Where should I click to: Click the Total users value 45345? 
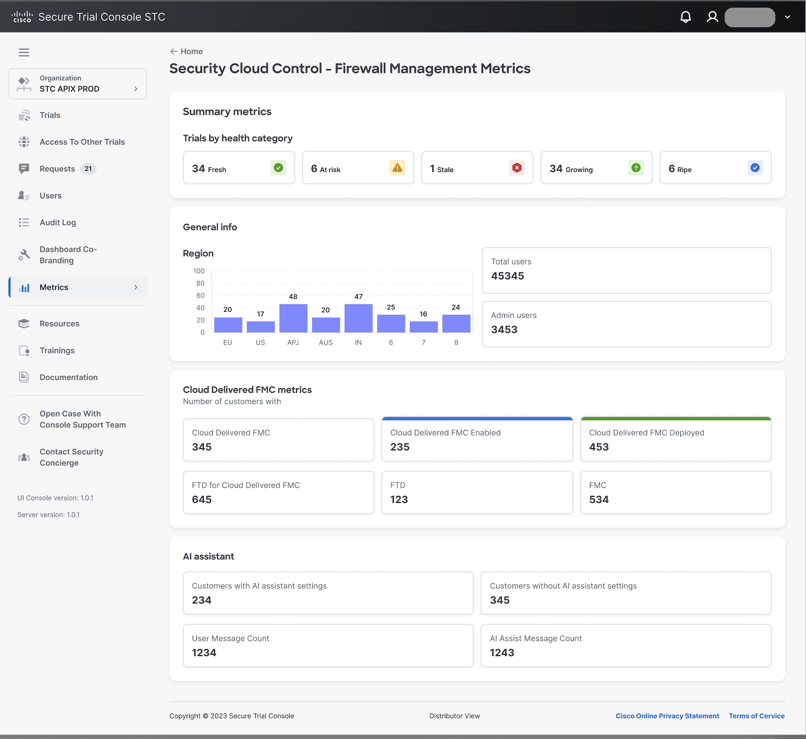(x=507, y=276)
